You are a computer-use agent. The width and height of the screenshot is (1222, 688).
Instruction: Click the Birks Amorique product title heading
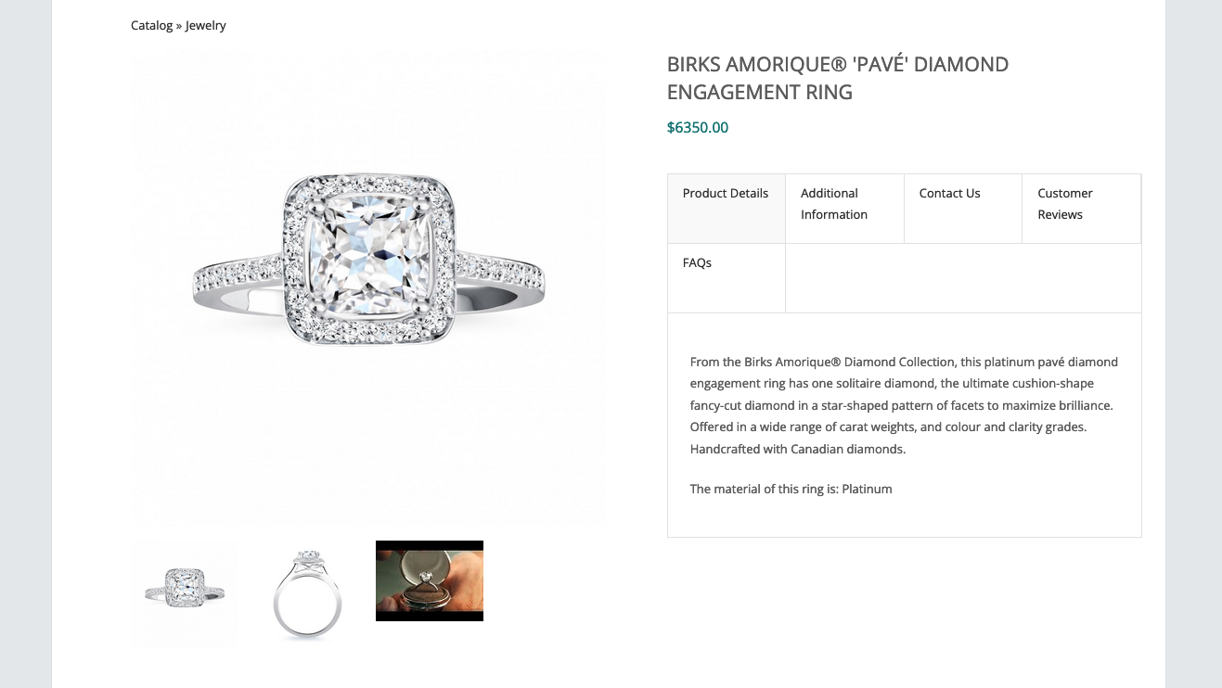click(x=838, y=78)
